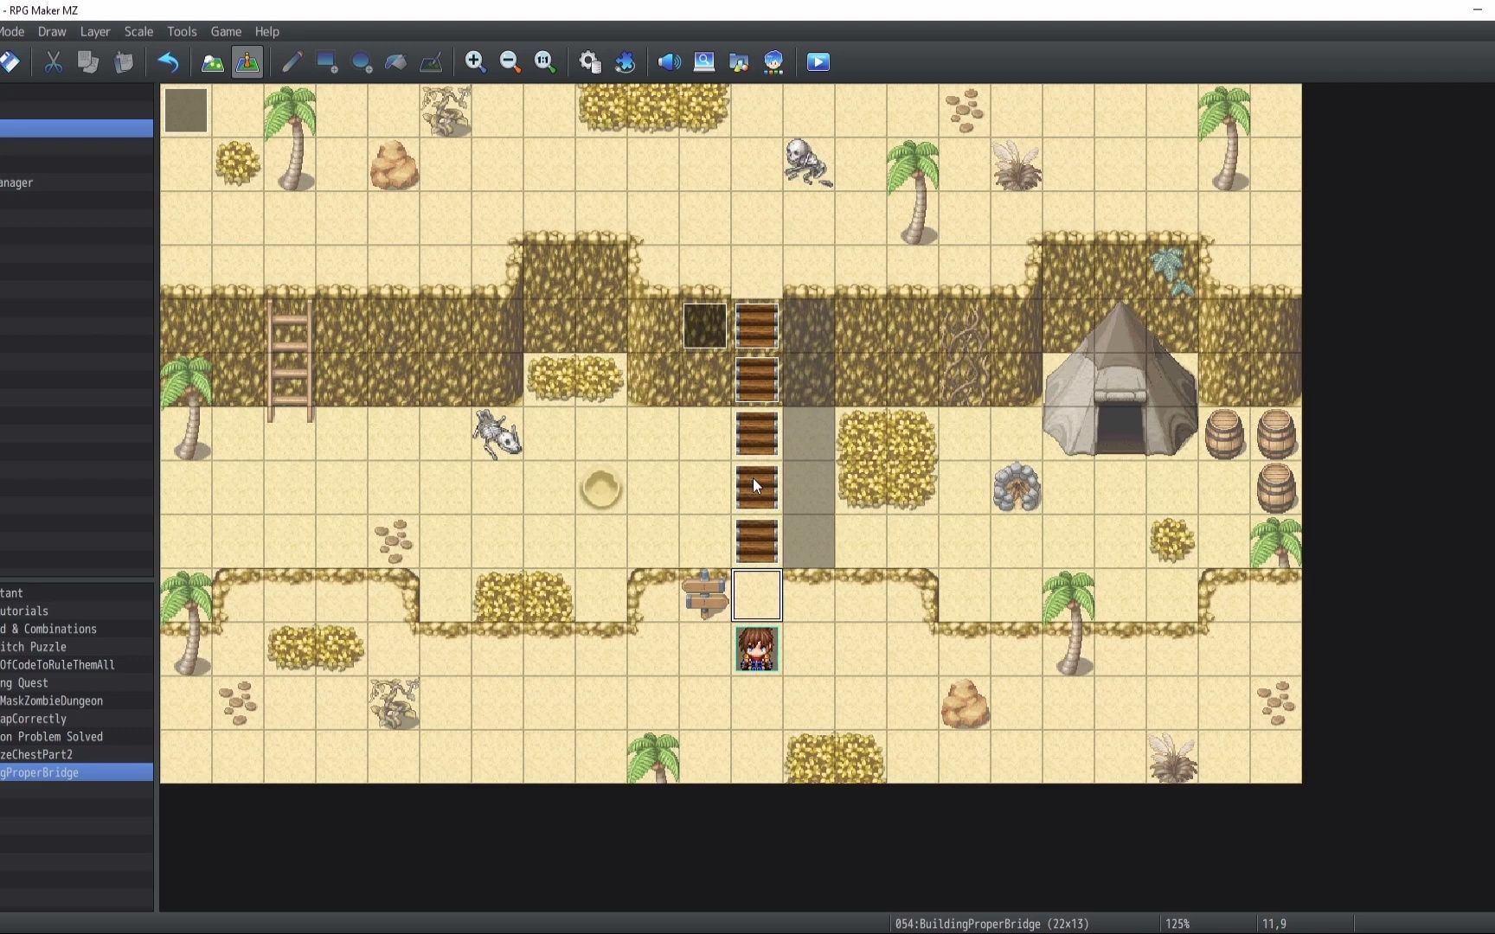Undo the last action with the blue arrow
This screenshot has height=934, width=1495.
[168, 62]
